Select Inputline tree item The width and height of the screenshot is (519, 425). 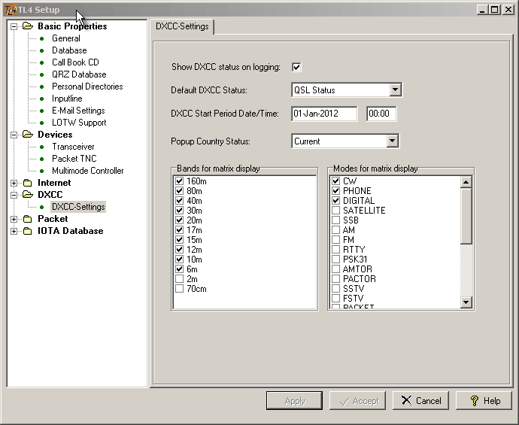click(x=67, y=99)
